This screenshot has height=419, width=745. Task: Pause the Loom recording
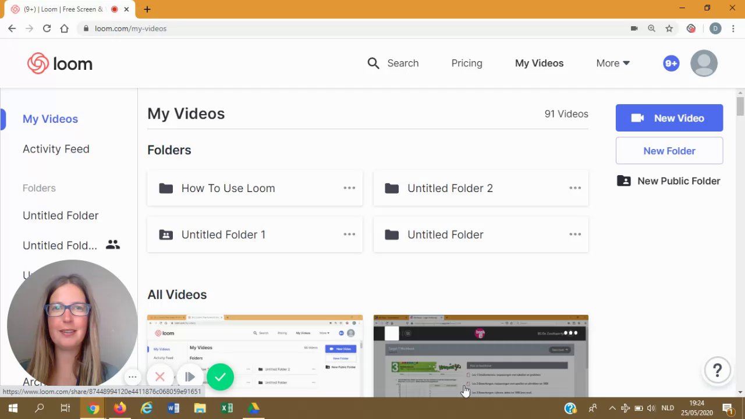tap(190, 377)
